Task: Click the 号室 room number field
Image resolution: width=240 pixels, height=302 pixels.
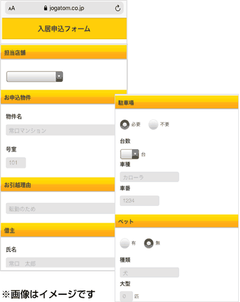Action: [x=16, y=162]
